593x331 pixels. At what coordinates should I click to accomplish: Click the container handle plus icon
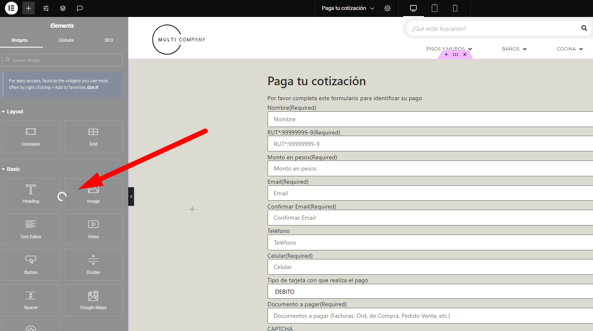[446, 55]
